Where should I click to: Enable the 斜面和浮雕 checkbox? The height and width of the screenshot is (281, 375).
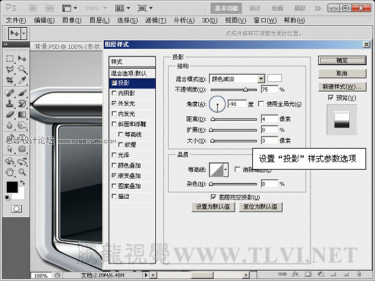tap(115, 124)
